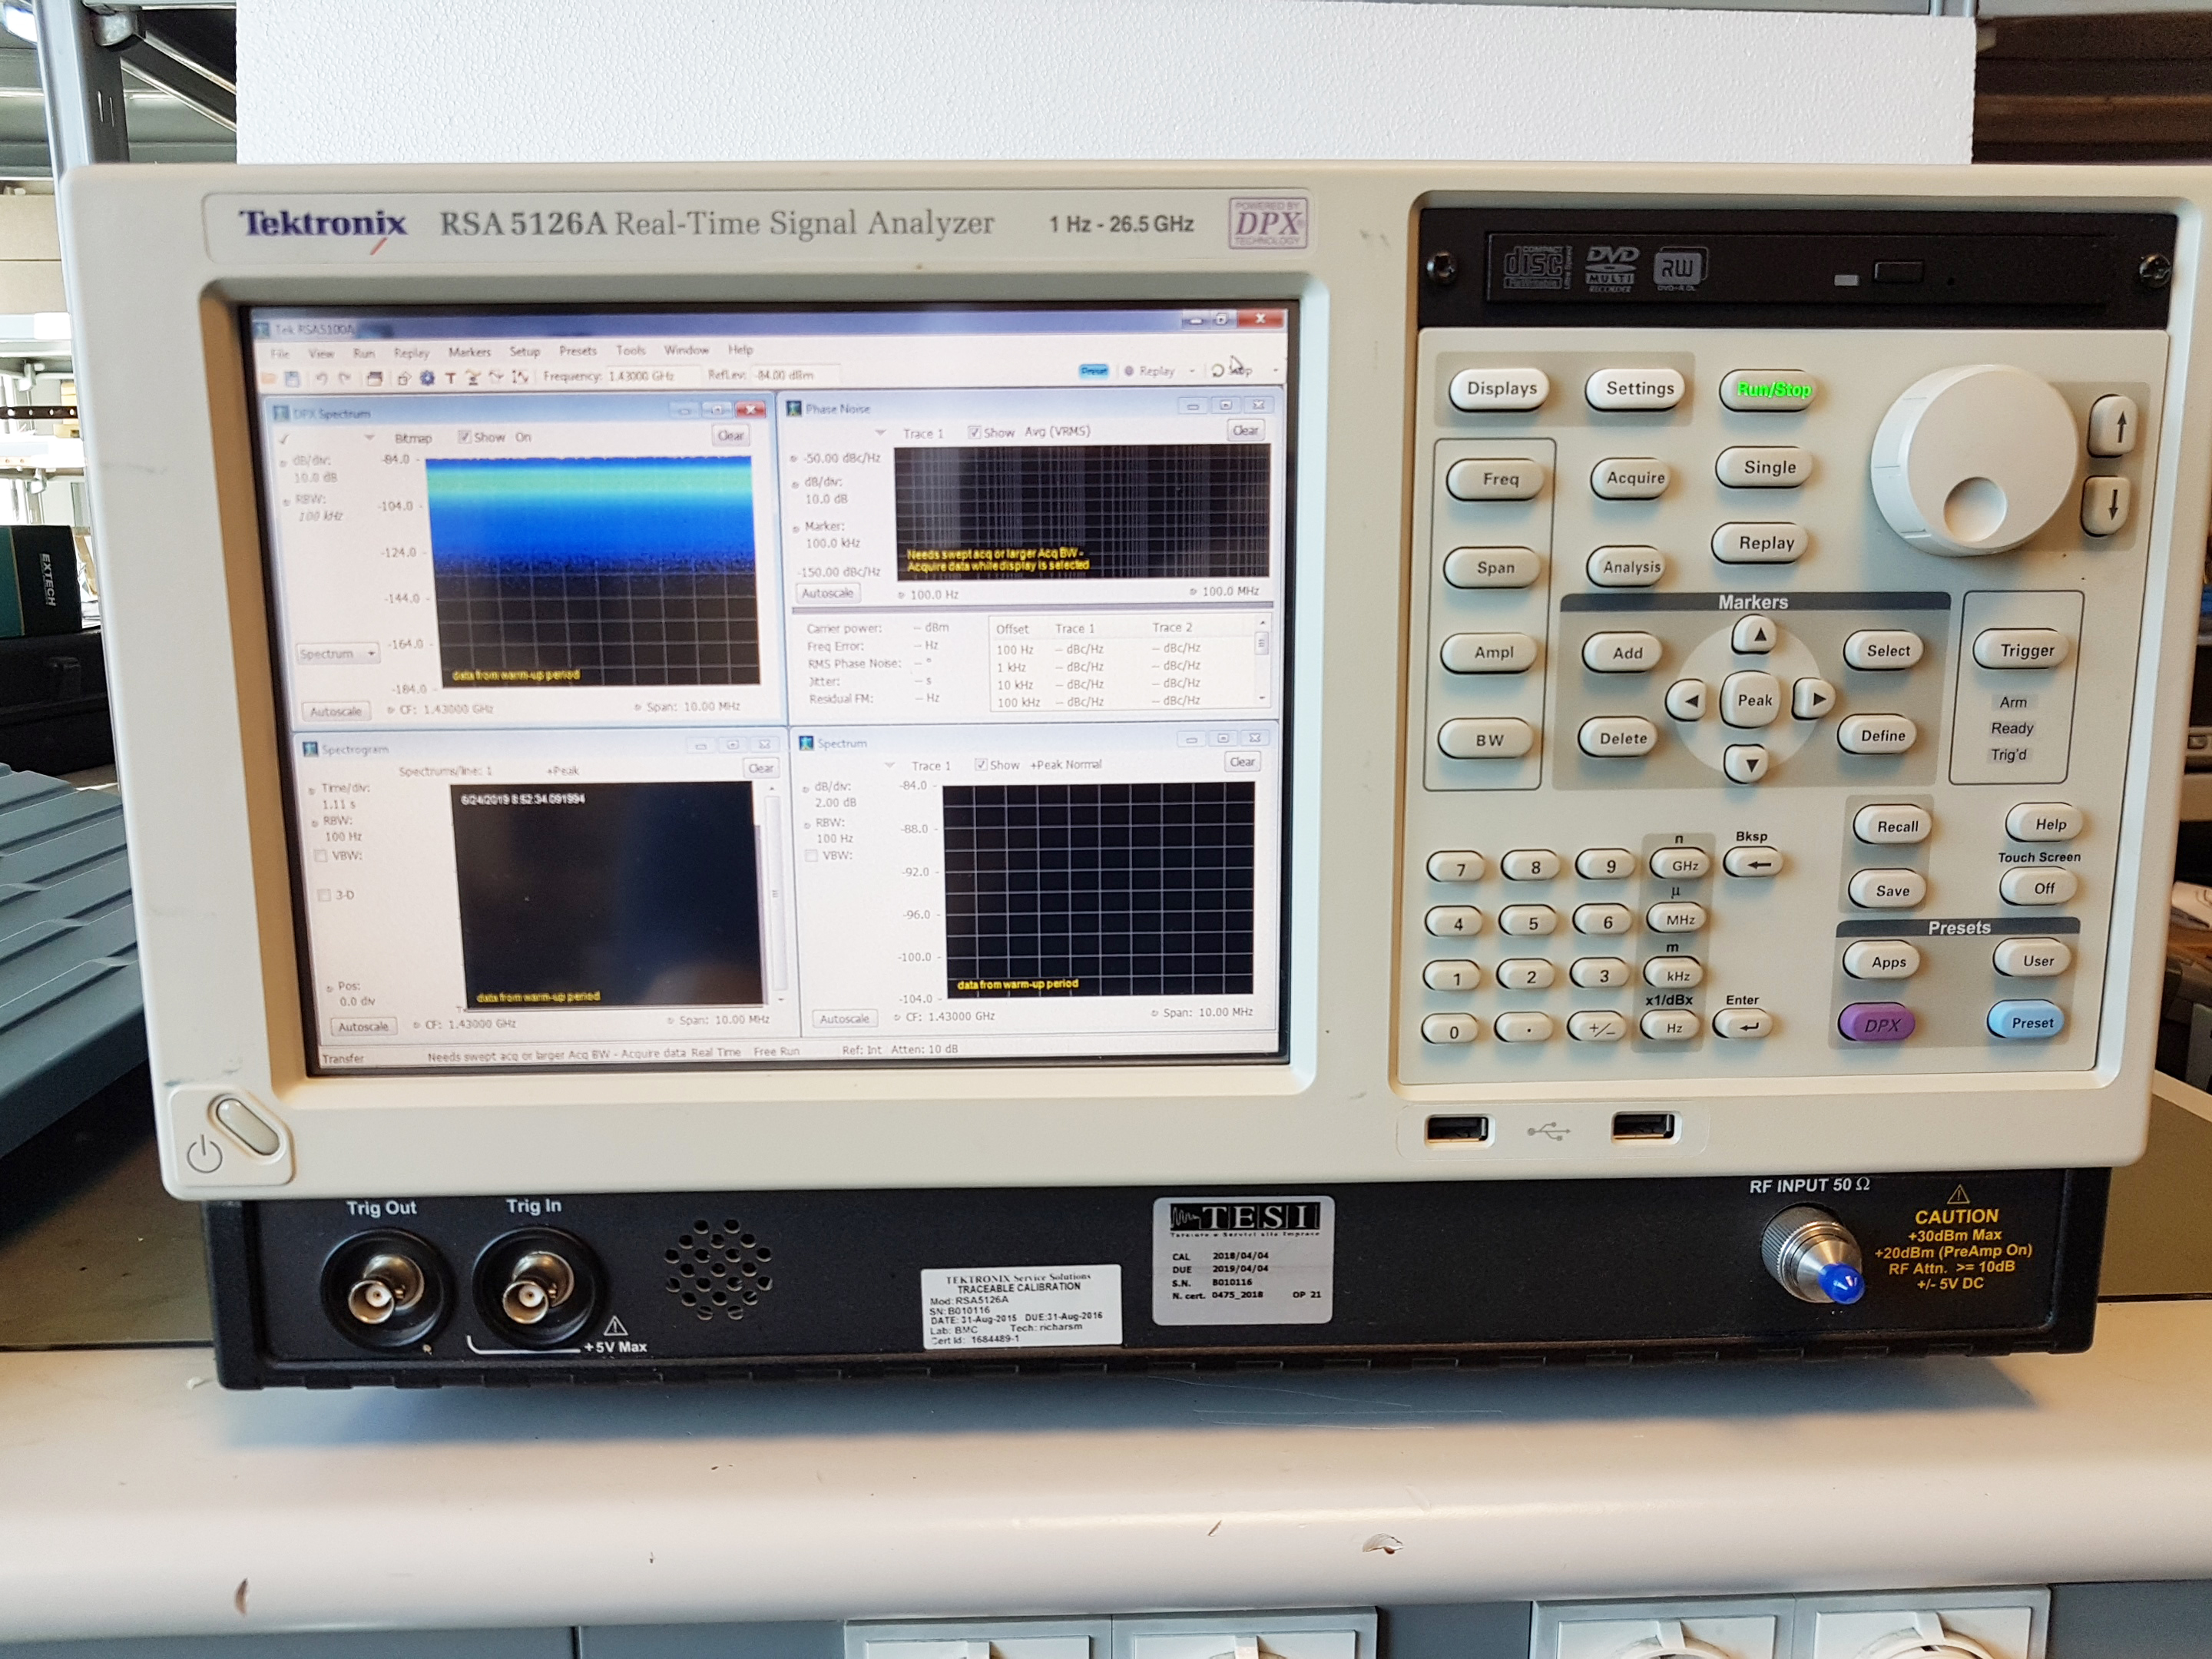
Task: Click the last toolbar icon before the Frequency field
Action: click(521, 377)
